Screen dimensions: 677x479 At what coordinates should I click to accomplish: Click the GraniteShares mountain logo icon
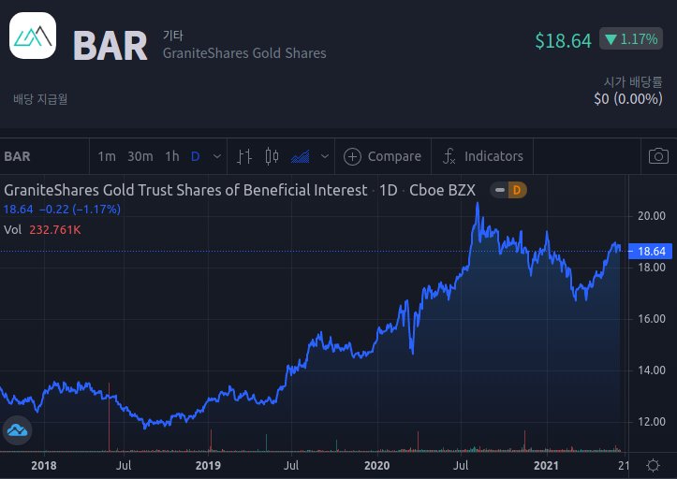(33, 36)
